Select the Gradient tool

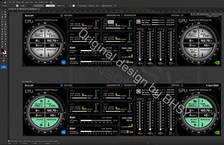5,34
